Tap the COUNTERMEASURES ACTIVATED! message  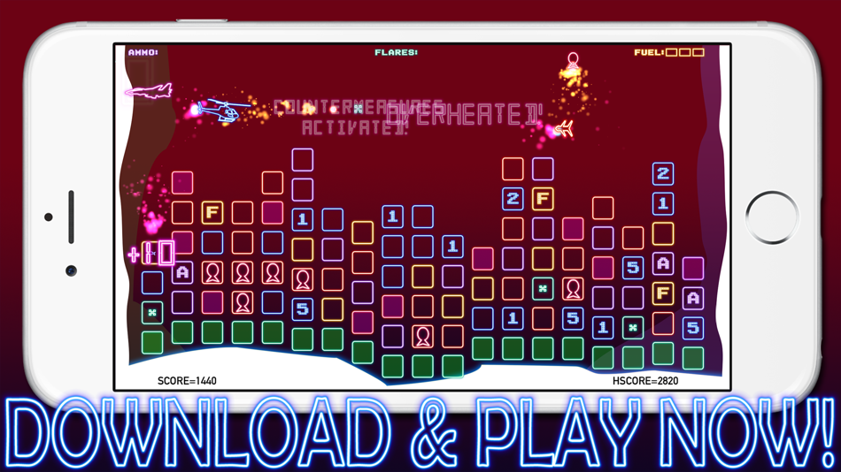[x=359, y=118]
